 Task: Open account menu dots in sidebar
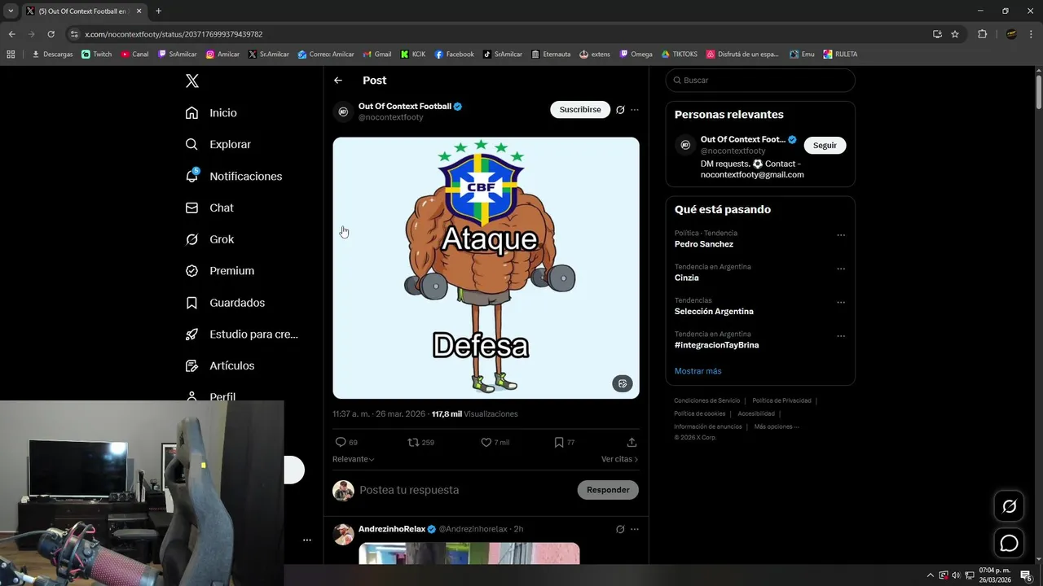coord(307,540)
